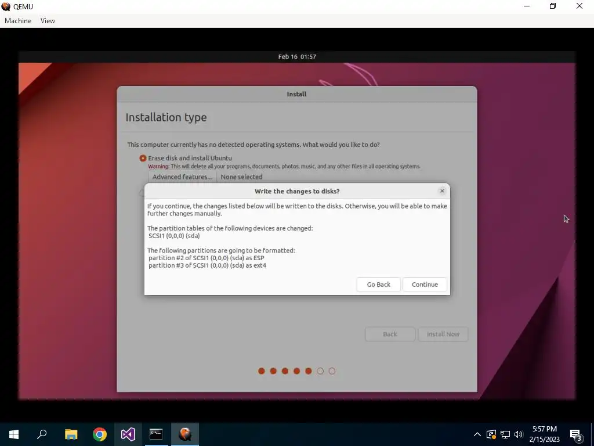Click the last empty progress dot
This screenshot has width=594, height=446.
tap(332, 371)
